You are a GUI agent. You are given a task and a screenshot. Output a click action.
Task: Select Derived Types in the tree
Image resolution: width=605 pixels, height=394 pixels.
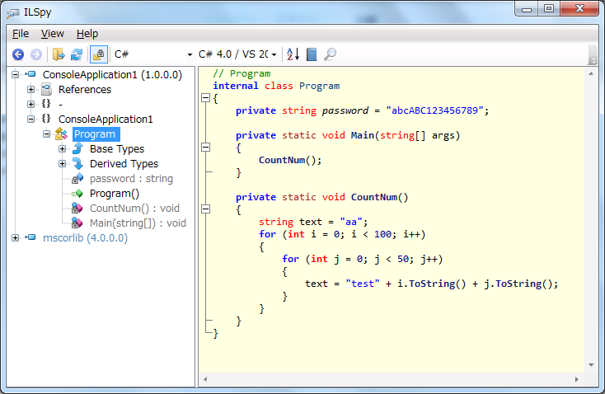124,164
